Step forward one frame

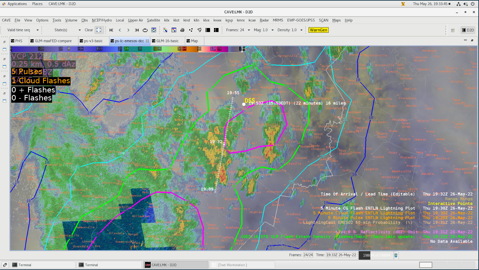point(128,30)
